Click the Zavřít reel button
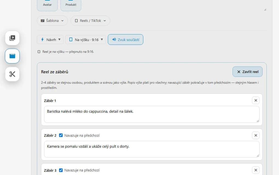The width and height of the screenshot is (279, 175). pos(247,72)
